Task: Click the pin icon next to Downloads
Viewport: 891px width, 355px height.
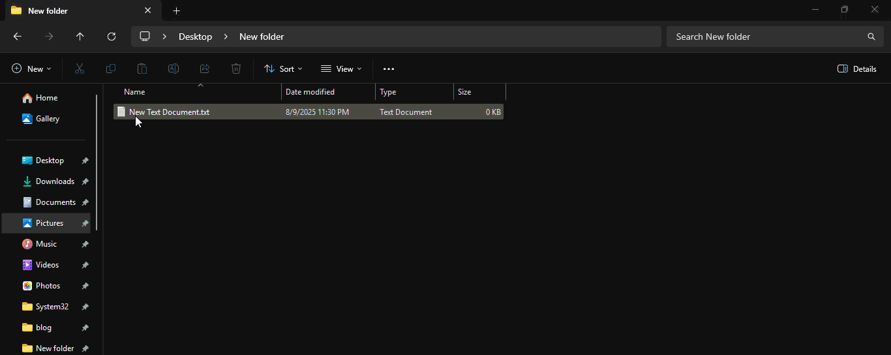Action: tap(85, 181)
